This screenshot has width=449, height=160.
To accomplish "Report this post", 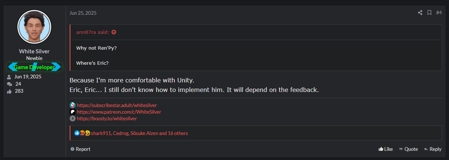I will pos(80,149).
